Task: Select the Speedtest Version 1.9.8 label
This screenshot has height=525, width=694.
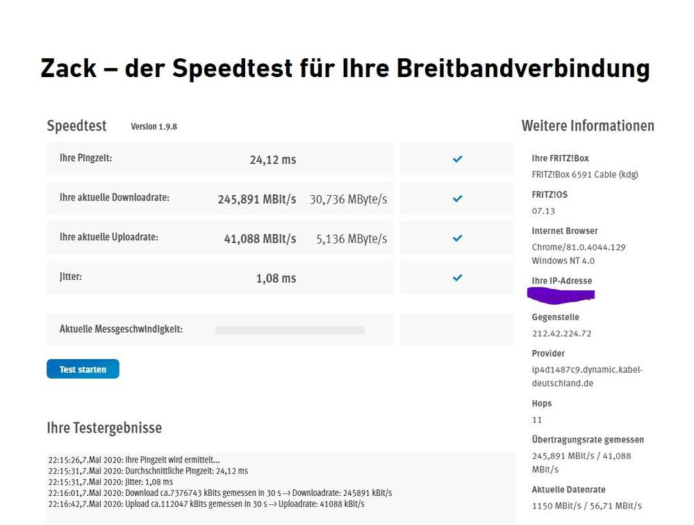Action: (154, 126)
